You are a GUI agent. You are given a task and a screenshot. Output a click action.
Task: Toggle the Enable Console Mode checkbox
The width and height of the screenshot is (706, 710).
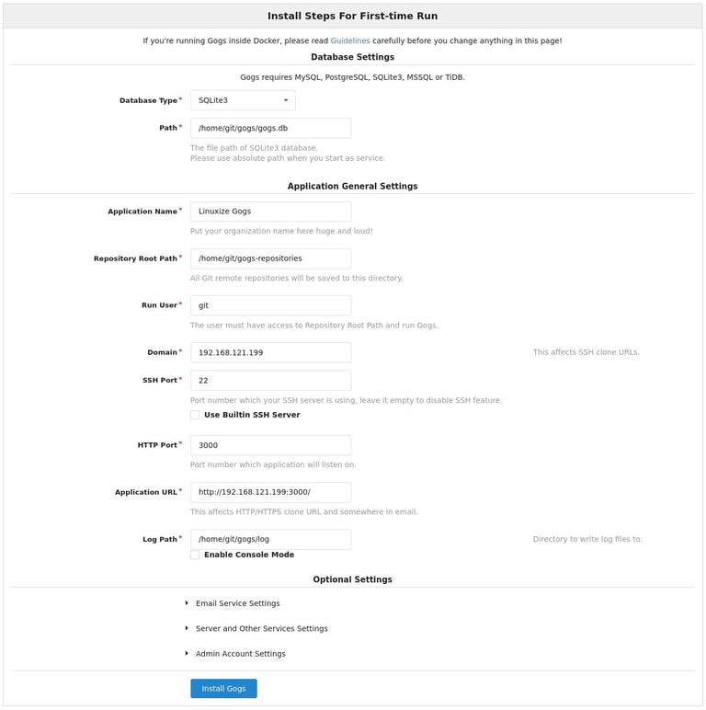click(195, 555)
